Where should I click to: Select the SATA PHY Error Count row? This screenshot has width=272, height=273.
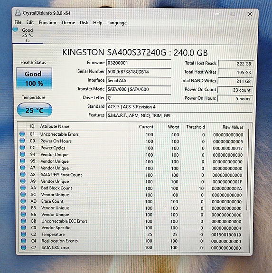(132, 175)
